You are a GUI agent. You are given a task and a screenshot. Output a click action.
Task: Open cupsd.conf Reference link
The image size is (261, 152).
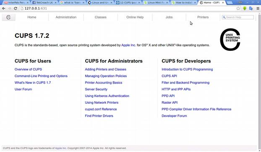[101, 109]
